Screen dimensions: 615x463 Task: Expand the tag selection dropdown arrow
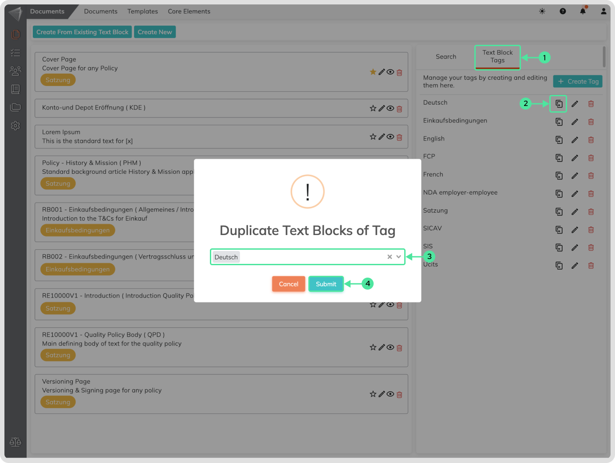[x=398, y=257]
